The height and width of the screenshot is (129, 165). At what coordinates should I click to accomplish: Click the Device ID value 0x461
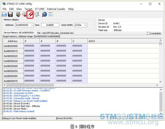click(116, 23)
